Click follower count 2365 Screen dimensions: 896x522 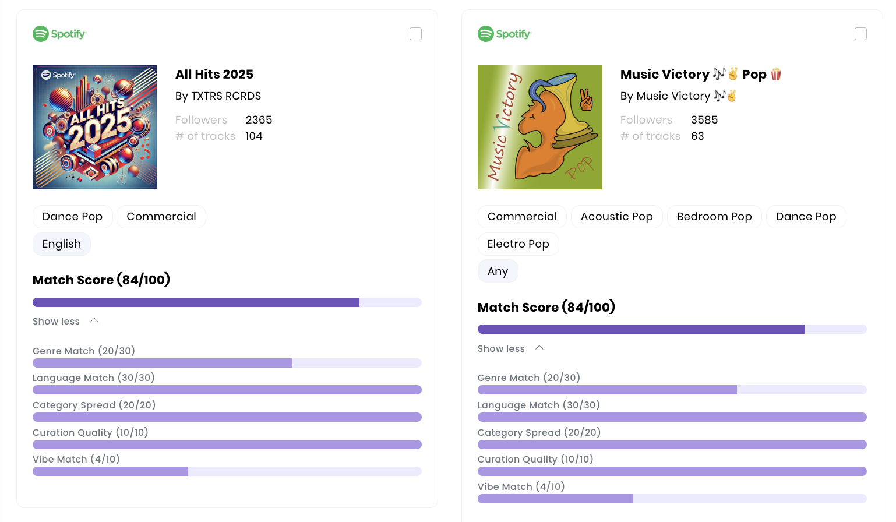click(259, 120)
